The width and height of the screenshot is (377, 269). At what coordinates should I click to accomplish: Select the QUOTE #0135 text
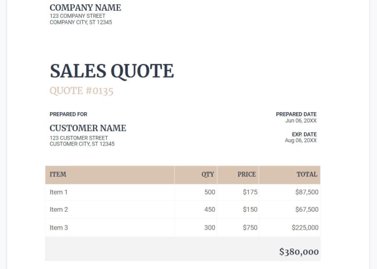81,91
